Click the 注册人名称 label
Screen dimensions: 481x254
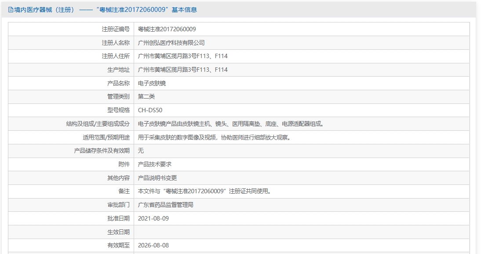click(x=116, y=43)
